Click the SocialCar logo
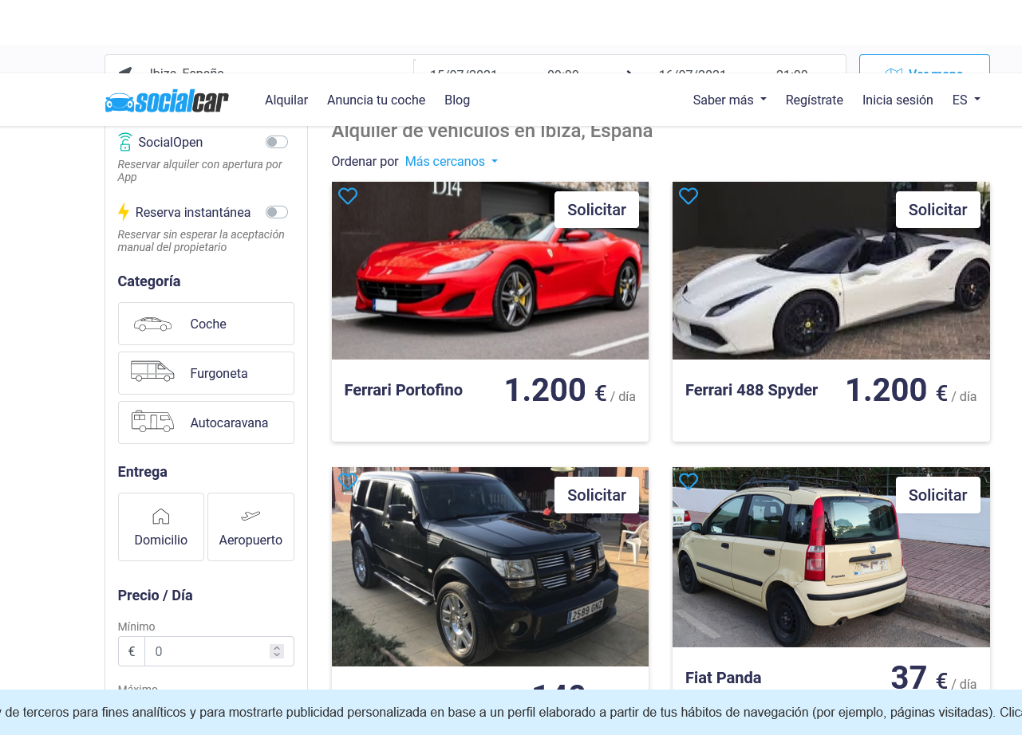Image resolution: width=1022 pixels, height=735 pixels. 167,101
